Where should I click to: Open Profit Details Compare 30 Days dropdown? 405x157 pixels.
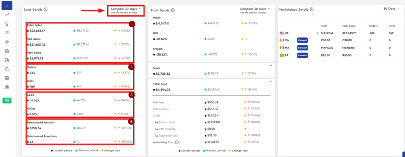(255, 10)
